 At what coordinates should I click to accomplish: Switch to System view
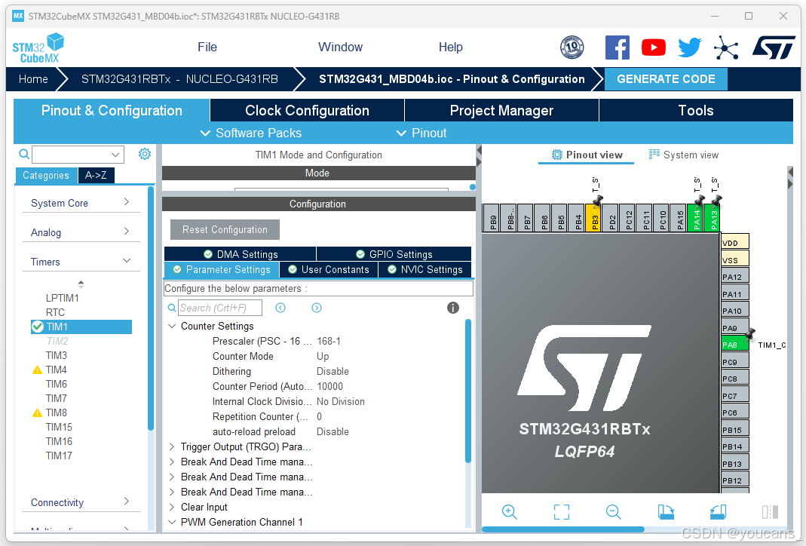coord(684,155)
